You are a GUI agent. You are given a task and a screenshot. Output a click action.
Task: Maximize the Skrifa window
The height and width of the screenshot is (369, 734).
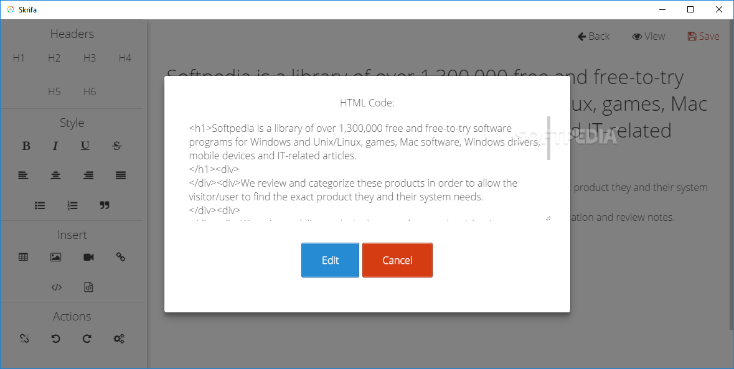(690, 9)
